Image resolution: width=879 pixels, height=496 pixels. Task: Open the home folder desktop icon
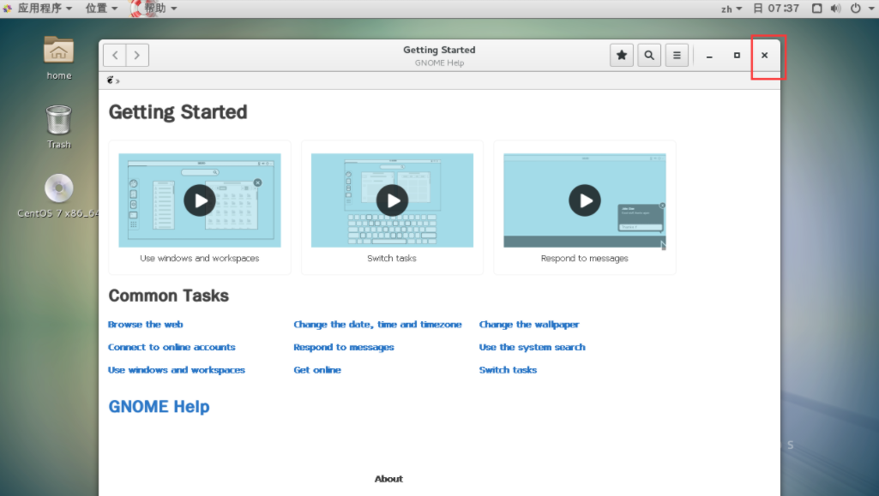click(59, 57)
